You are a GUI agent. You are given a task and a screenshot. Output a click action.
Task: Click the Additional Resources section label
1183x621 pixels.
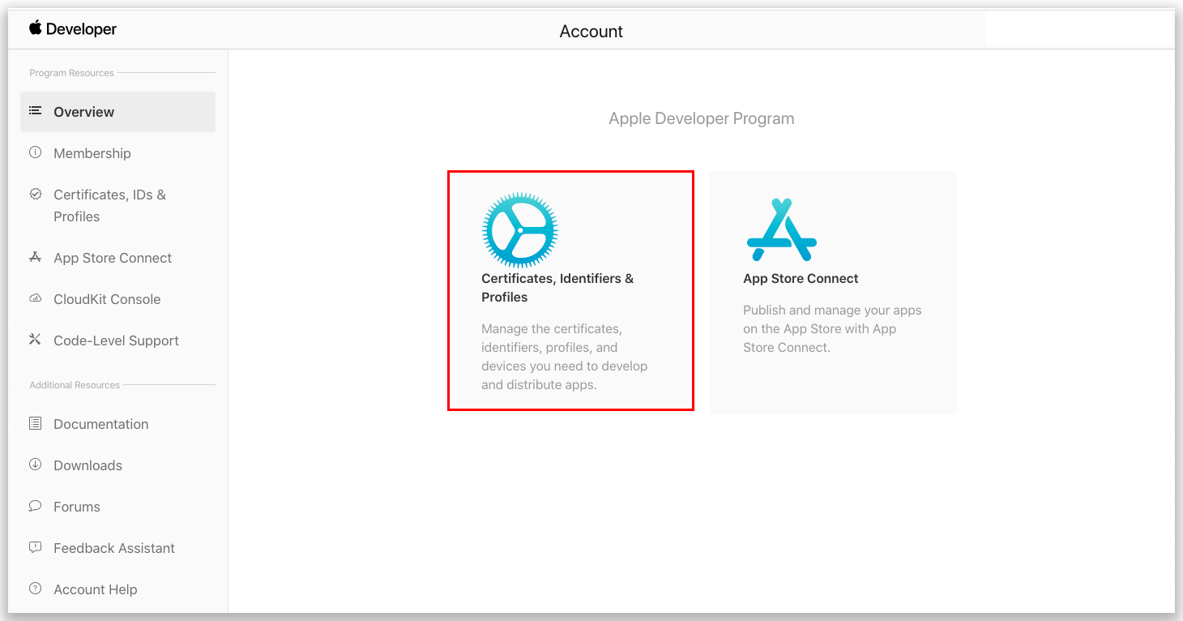75,385
